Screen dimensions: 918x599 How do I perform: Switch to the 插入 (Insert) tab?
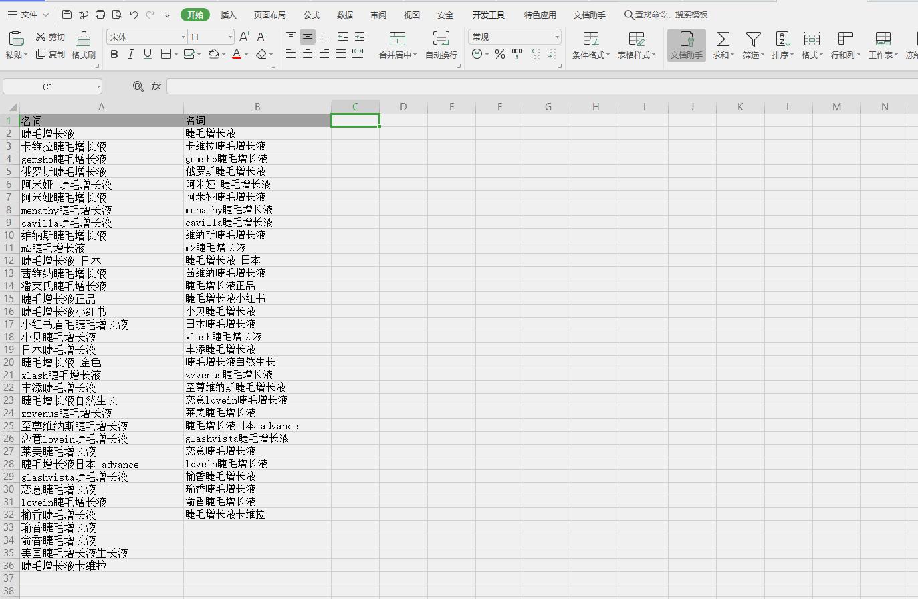[x=228, y=15]
